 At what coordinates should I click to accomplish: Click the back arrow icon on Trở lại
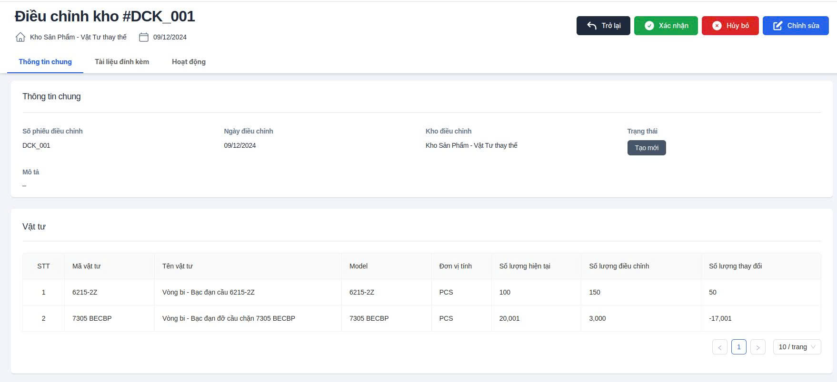pyautogui.click(x=591, y=26)
